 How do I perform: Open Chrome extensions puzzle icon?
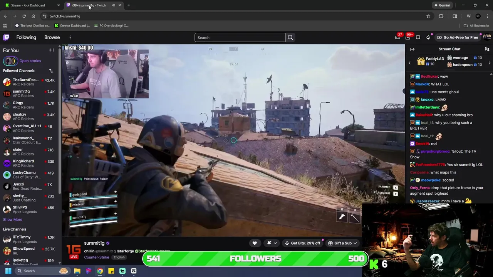(441, 16)
